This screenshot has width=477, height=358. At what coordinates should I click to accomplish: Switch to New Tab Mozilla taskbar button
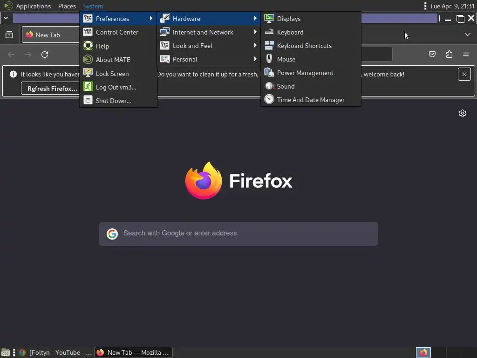[x=133, y=352]
